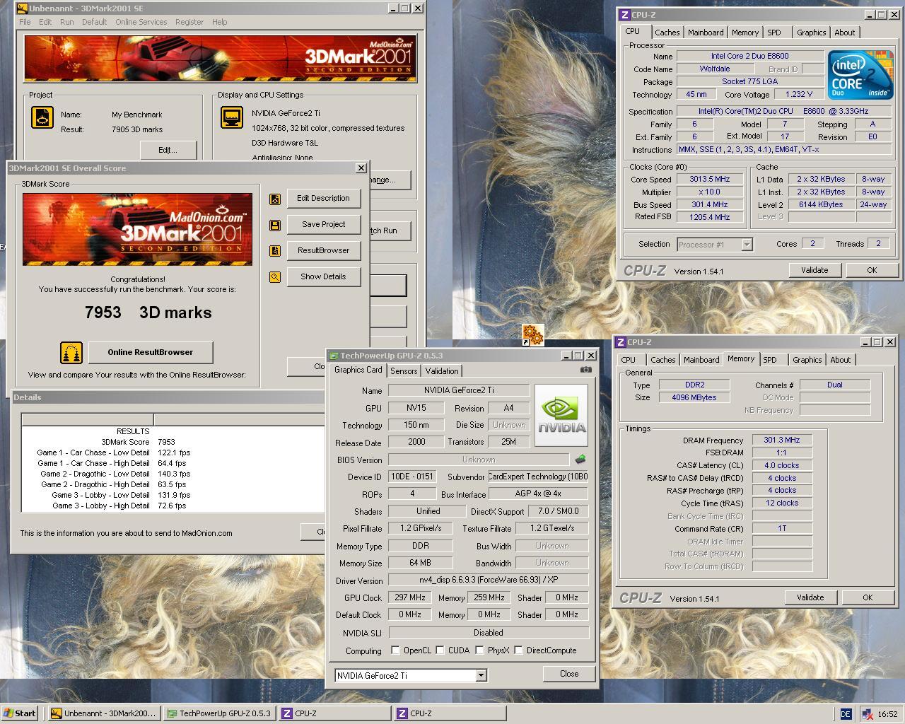Click the ResultBrowser button
The image size is (905, 724).
tap(323, 250)
